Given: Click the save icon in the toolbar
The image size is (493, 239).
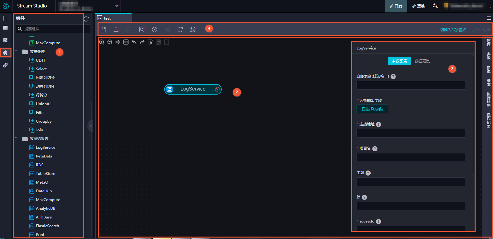Looking at the screenshot, I should point(103,30).
